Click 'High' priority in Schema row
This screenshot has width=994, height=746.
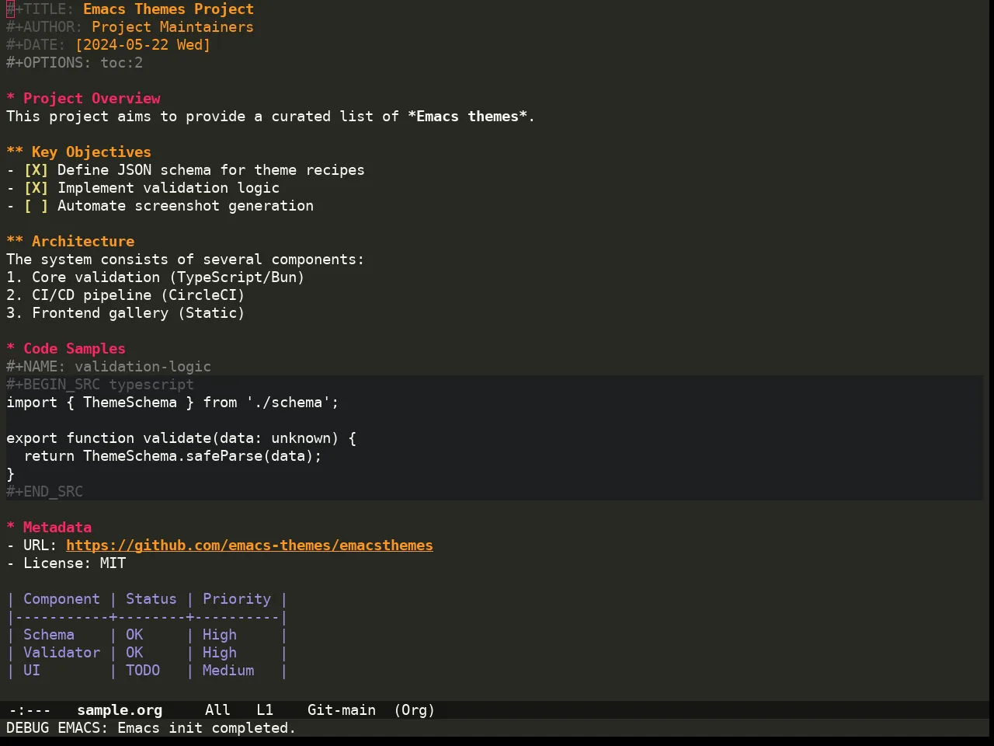pyautogui.click(x=220, y=635)
